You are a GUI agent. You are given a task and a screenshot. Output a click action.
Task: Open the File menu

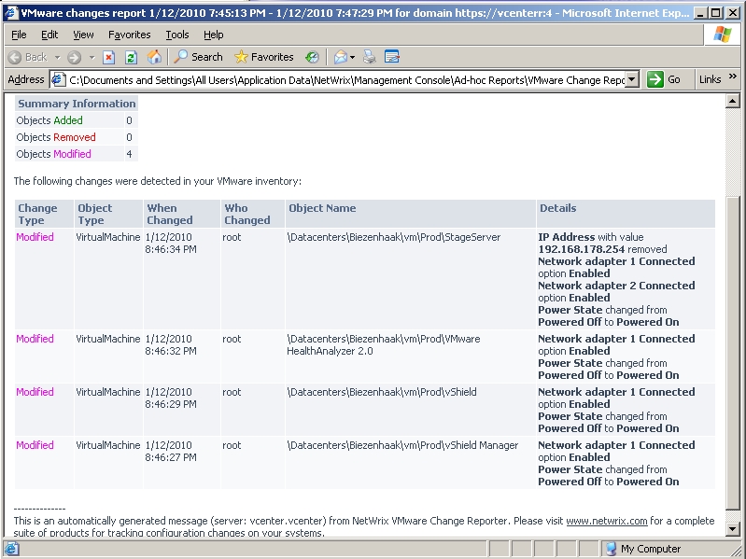19,35
